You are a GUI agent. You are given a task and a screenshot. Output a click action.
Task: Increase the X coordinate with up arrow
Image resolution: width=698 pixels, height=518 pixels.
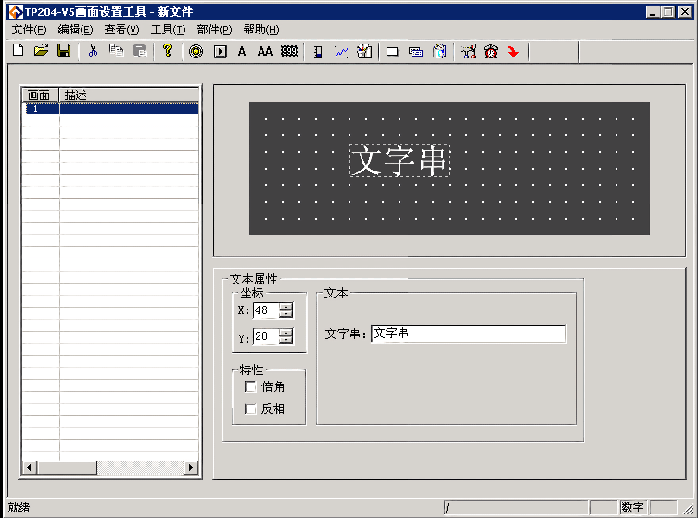tap(286, 306)
